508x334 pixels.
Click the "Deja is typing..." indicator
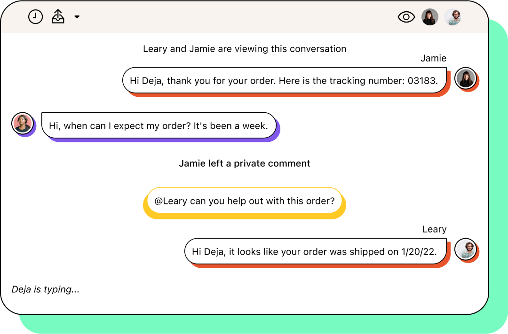(45, 289)
